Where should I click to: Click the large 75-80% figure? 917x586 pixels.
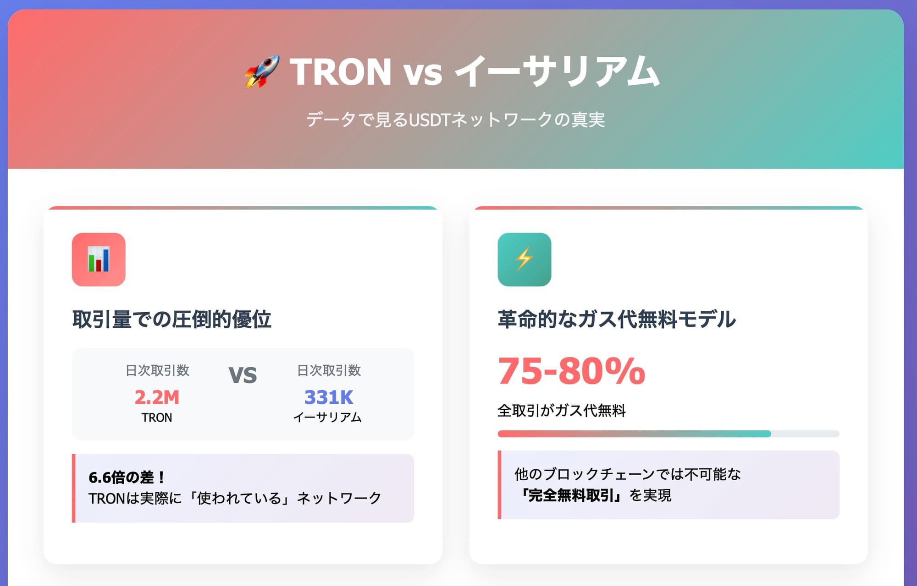(572, 371)
